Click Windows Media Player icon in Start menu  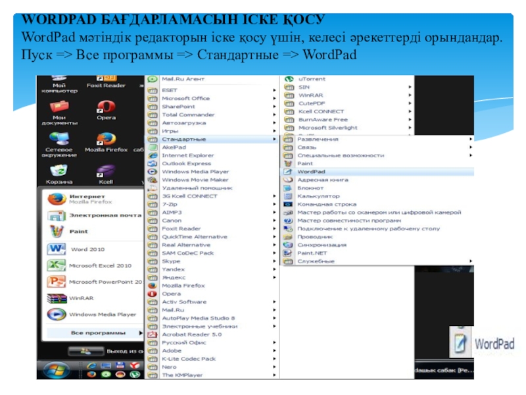57,315
